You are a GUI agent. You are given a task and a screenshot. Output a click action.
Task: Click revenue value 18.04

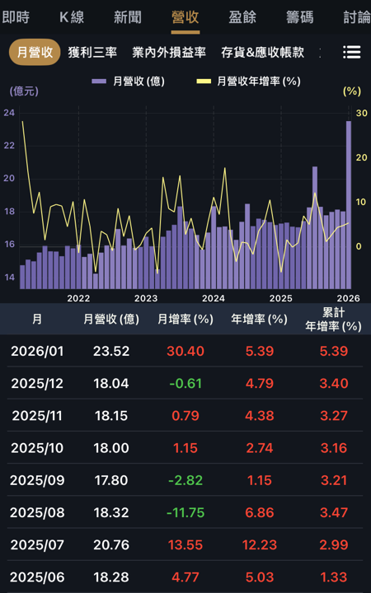(111, 384)
